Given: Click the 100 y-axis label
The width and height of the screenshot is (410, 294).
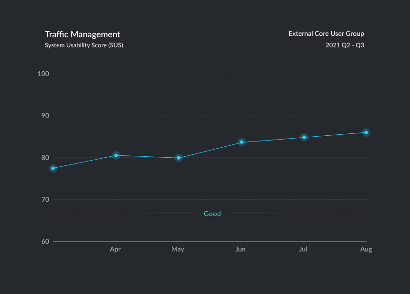Looking at the screenshot, I should pyautogui.click(x=43, y=74).
